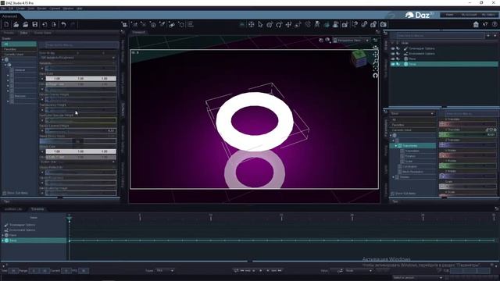Select the Node Selection arrow tool
Screen dimensions: 500x281
pos(260,24)
